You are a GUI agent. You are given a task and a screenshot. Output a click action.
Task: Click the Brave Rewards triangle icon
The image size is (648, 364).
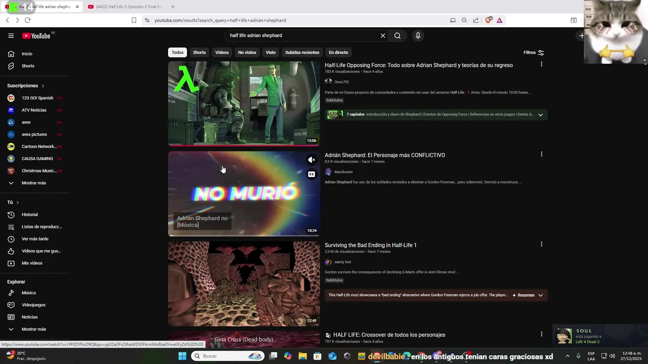tap(499, 20)
